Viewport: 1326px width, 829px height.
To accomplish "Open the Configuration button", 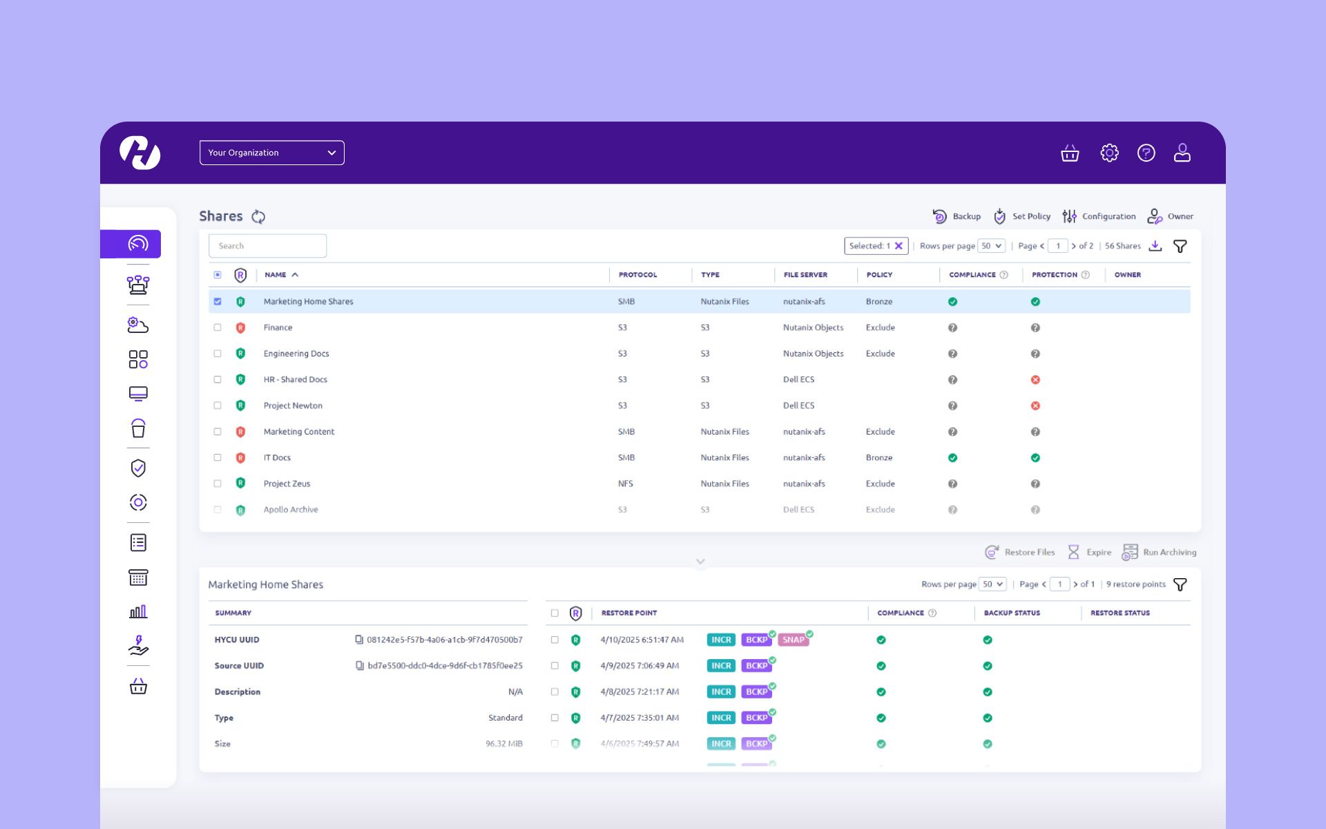I will [1099, 216].
